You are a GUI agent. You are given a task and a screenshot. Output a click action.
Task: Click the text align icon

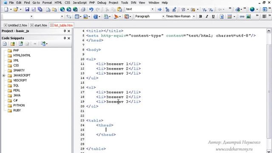pos(264,17)
